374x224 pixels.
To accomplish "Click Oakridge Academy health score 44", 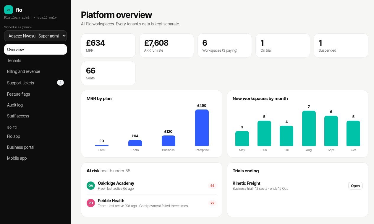I will point(212,186).
